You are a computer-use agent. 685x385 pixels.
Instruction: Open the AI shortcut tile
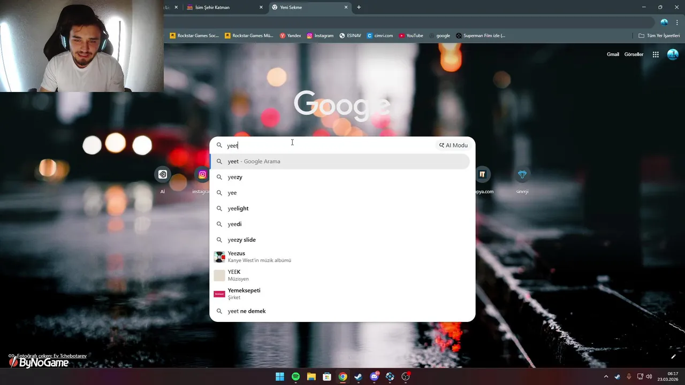click(x=163, y=174)
